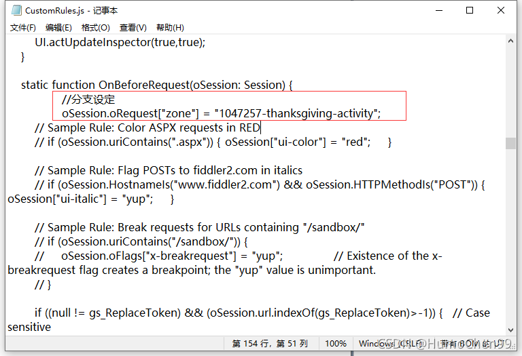
Task: Click the UI.actUpdateInspector(true,true) line
Action: click(x=120, y=42)
